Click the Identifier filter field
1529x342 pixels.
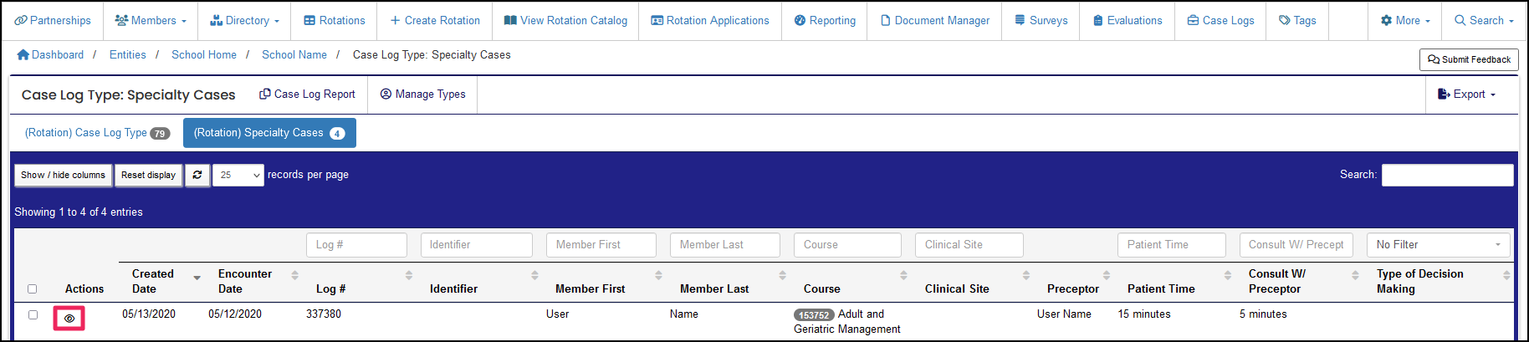click(x=477, y=245)
